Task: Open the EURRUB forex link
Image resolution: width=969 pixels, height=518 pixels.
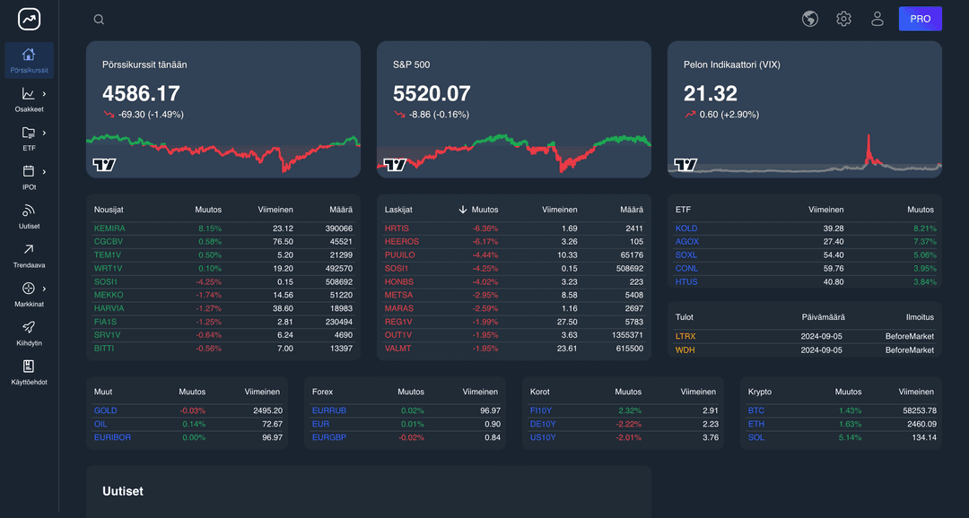Action: tap(328, 410)
